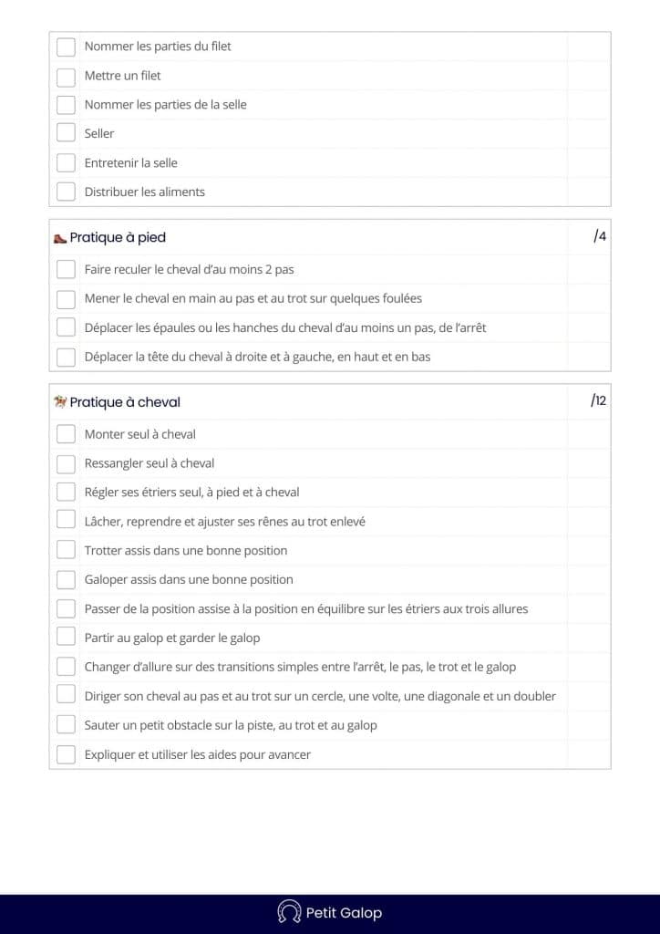Click the 'Pratique à pied' section heading
Viewport: 660px width, 934px height.
coord(118,238)
